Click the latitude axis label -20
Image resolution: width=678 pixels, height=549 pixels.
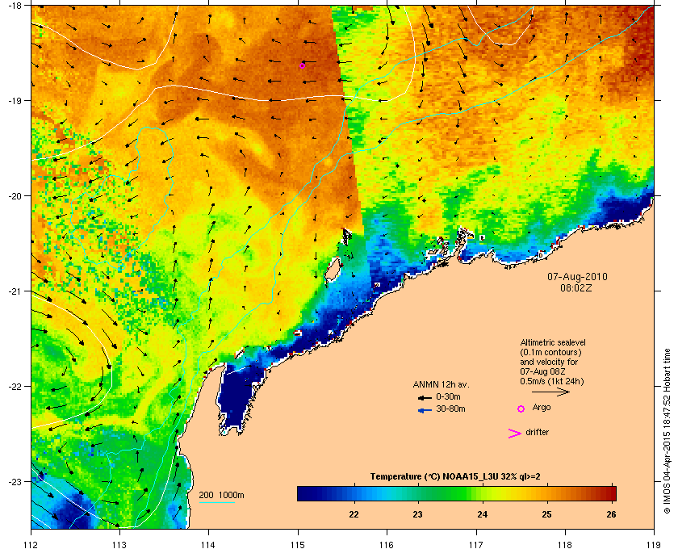click(15, 196)
